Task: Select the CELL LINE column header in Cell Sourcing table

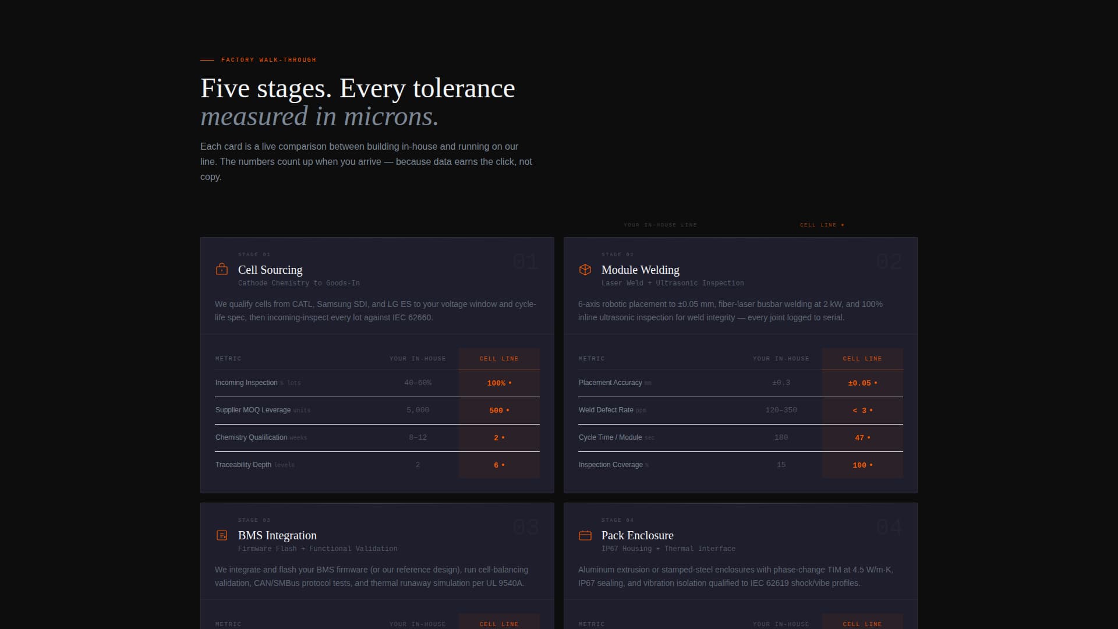Action: (498, 358)
